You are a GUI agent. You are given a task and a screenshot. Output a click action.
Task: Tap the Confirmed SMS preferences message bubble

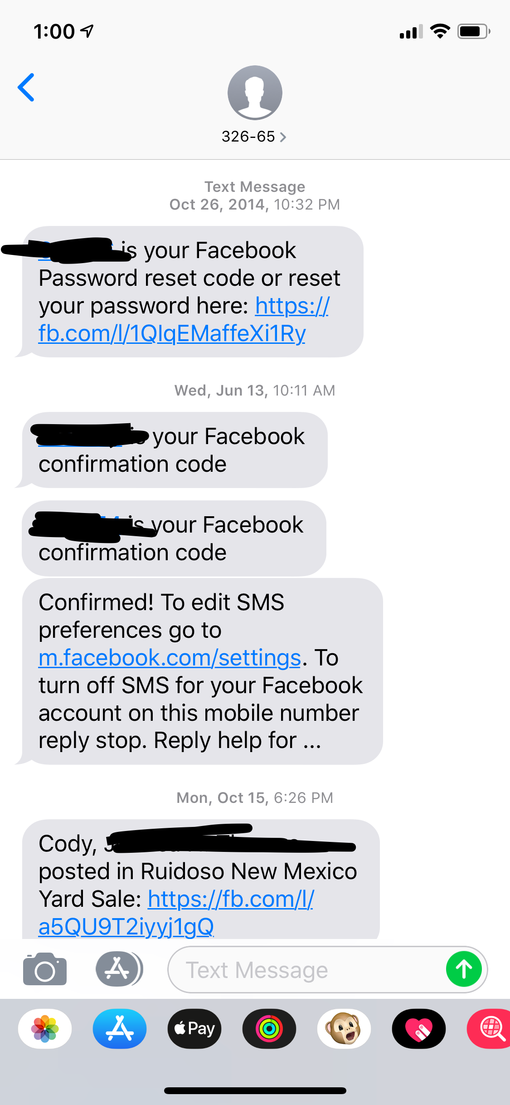[x=202, y=671]
